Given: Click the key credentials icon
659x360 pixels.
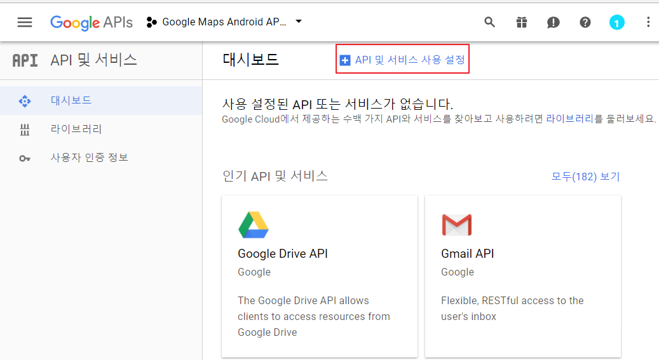Looking at the screenshot, I should [x=25, y=158].
